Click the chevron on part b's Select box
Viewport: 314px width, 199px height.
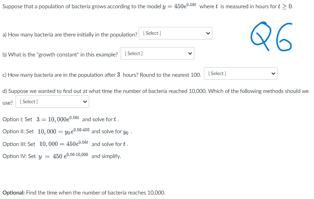(x=190, y=53)
